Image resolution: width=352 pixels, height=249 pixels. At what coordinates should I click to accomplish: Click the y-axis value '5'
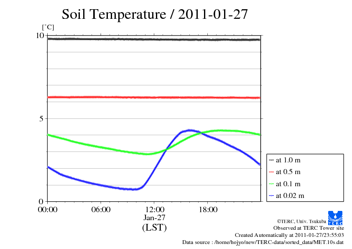click(41, 119)
